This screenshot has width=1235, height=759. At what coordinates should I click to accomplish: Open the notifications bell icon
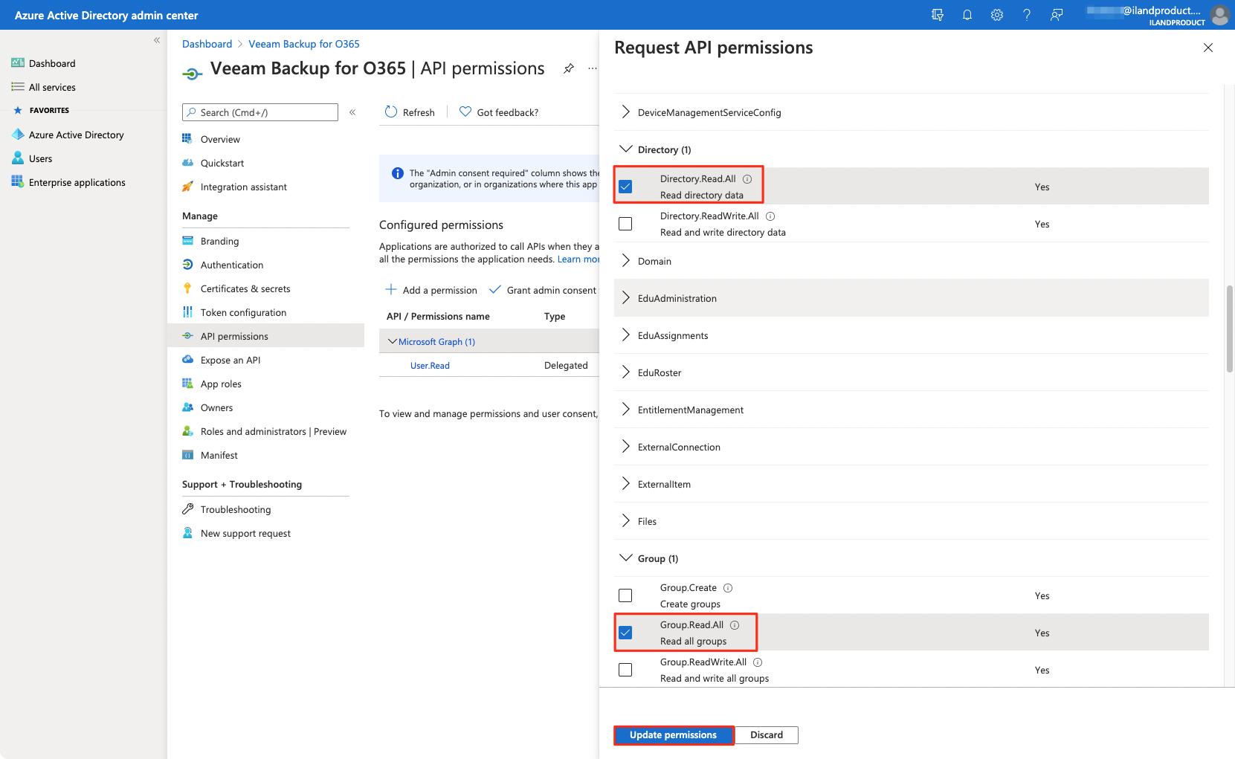[967, 15]
